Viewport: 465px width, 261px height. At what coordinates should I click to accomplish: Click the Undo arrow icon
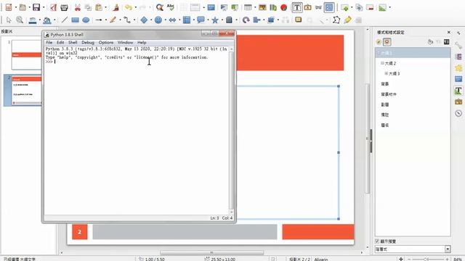pos(129,7)
